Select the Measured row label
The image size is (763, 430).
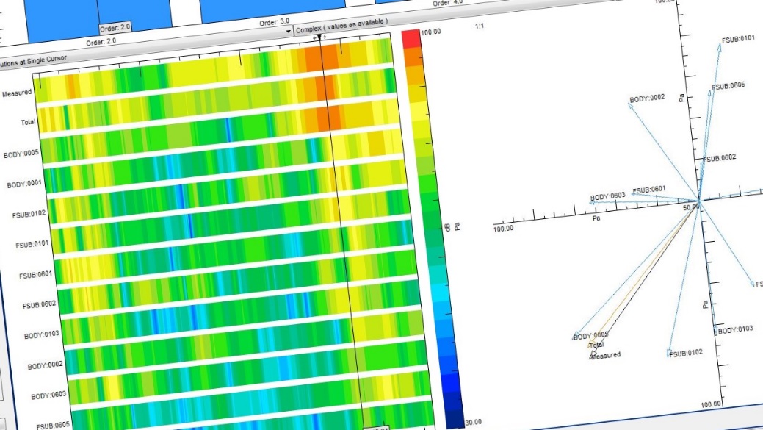[x=18, y=93]
